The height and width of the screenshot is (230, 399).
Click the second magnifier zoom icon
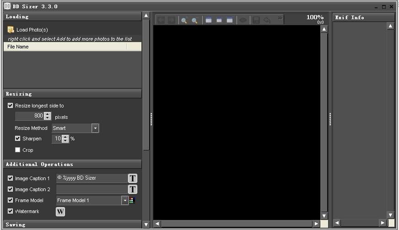pos(194,20)
